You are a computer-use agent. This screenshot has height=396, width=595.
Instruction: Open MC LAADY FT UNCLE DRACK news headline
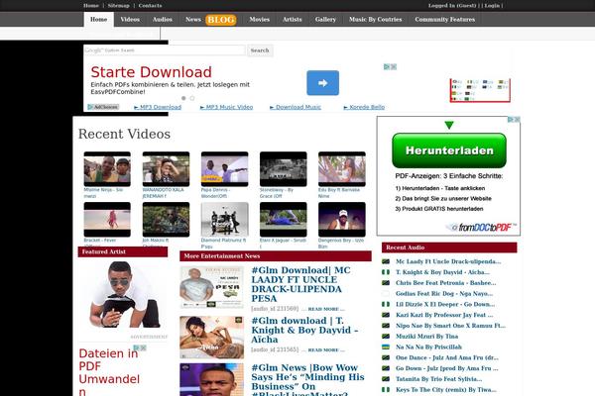coord(300,284)
